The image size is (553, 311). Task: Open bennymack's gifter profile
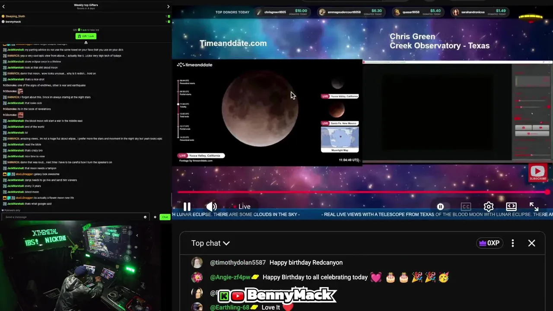pyautogui.click(x=13, y=22)
